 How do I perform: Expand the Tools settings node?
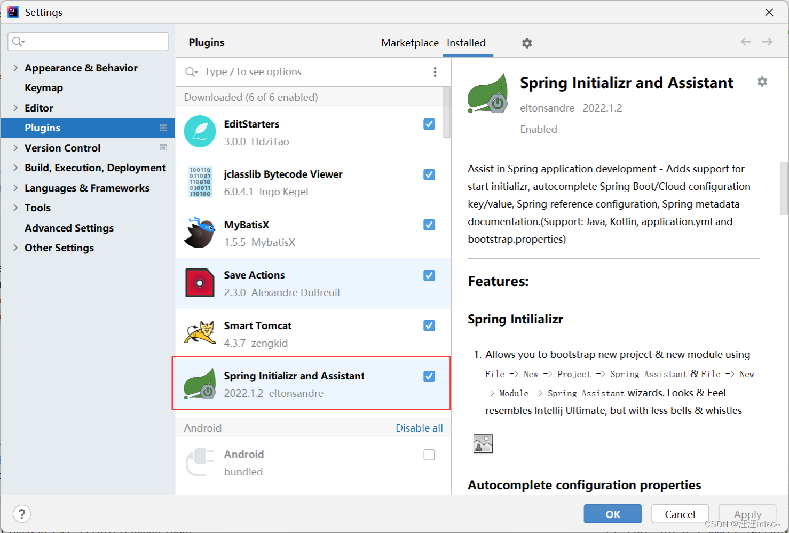[x=15, y=208]
